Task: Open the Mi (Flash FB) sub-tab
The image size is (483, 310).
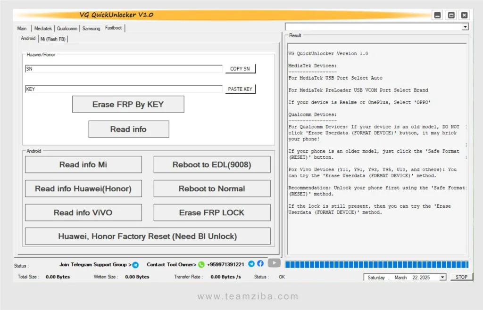Action: pyautogui.click(x=53, y=39)
